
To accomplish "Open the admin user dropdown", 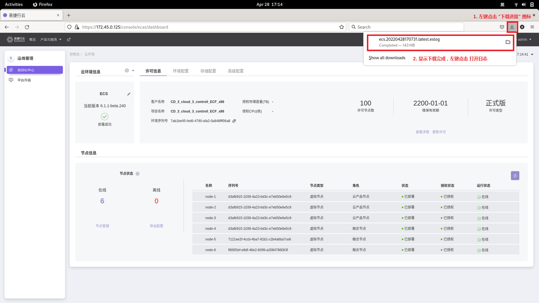I will tap(524, 40).
